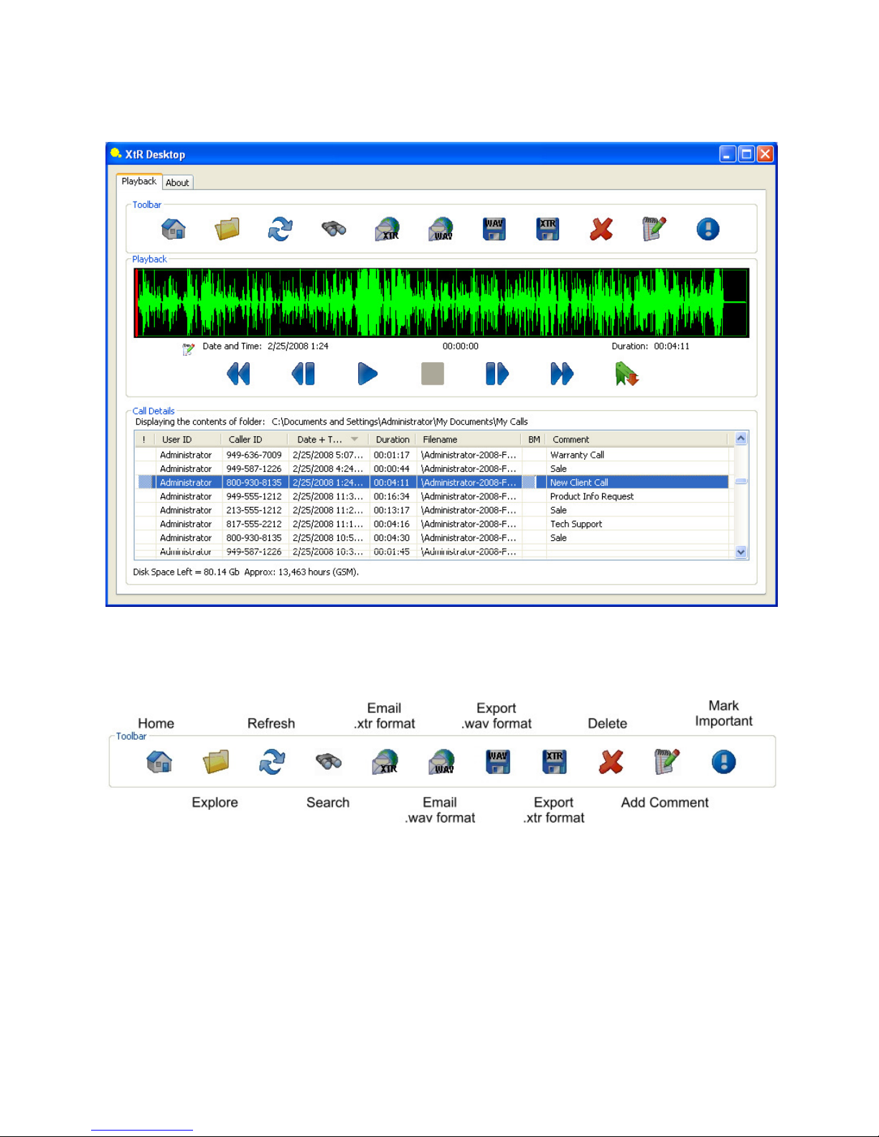Click Add Comment icon in lower labeled toolbar
The width and height of the screenshot is (879, 1137).
[x=667, y=762]
